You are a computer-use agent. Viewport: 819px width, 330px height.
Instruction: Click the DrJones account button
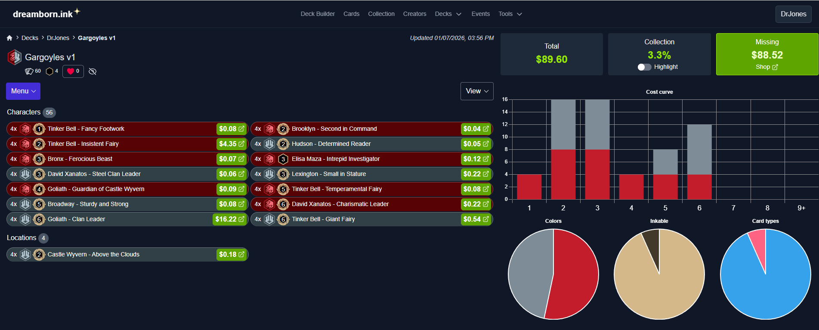coord(794,14)
